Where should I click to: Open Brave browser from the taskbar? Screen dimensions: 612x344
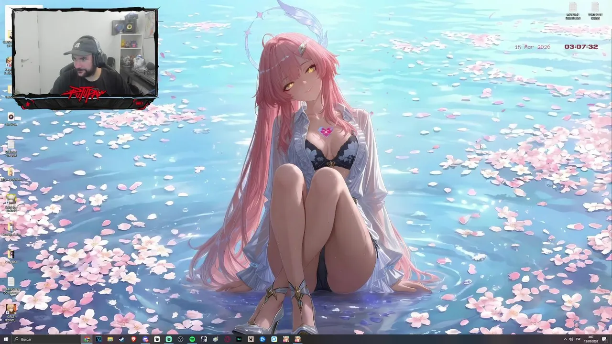[x=133, y=339]
